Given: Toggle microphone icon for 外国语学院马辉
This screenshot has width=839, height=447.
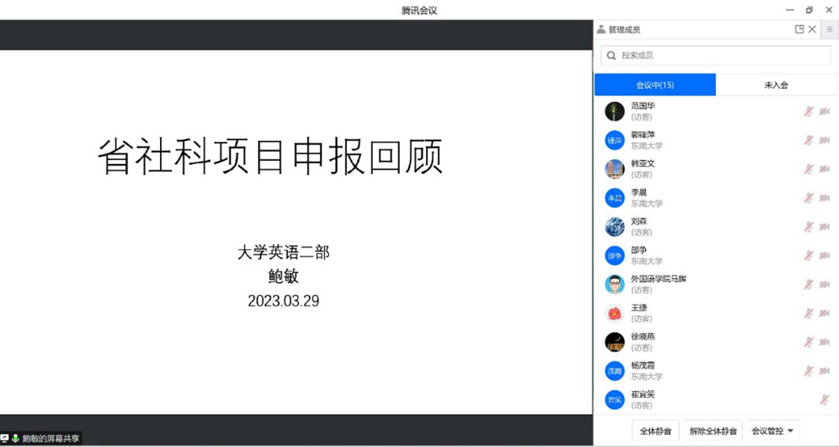Looking at the screenshot, I should pyautogui.click(x=808, y=285).
